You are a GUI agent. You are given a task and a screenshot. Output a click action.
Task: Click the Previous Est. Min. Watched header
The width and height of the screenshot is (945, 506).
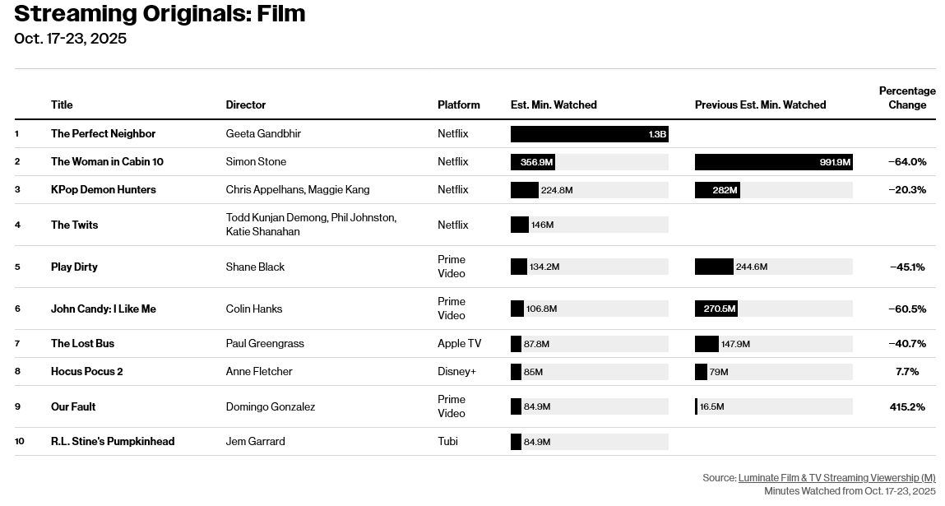(760, 104)
